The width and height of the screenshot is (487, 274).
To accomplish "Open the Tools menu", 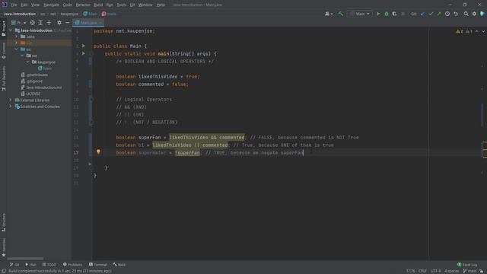I will tap(122, 5).
